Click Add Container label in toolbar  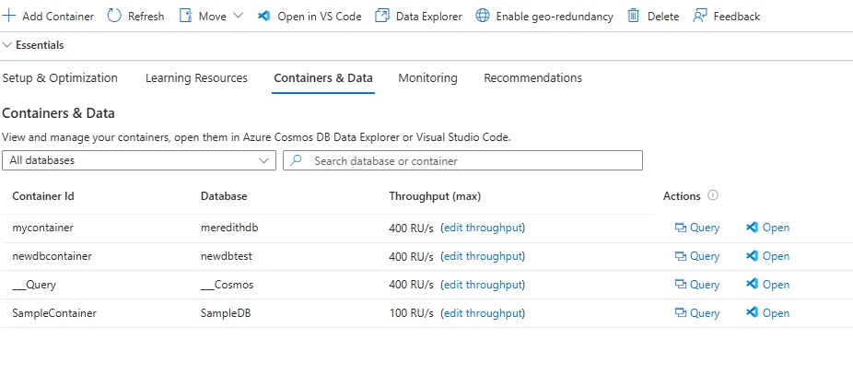click(x=58, y=17)
